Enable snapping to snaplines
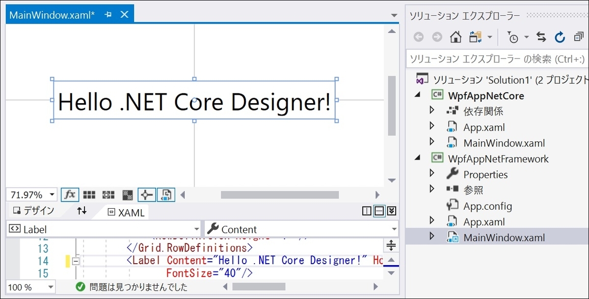Image resolution: width=589 pixels, height=299 pixels. 146,194
